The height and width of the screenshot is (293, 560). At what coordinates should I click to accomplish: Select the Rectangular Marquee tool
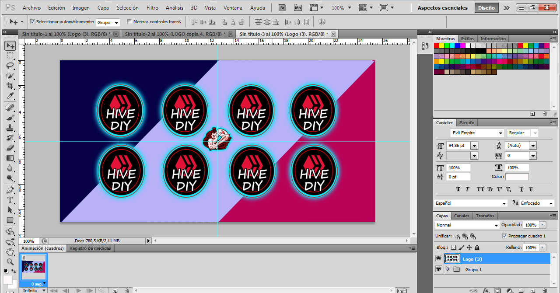click(x=10, y=56)
